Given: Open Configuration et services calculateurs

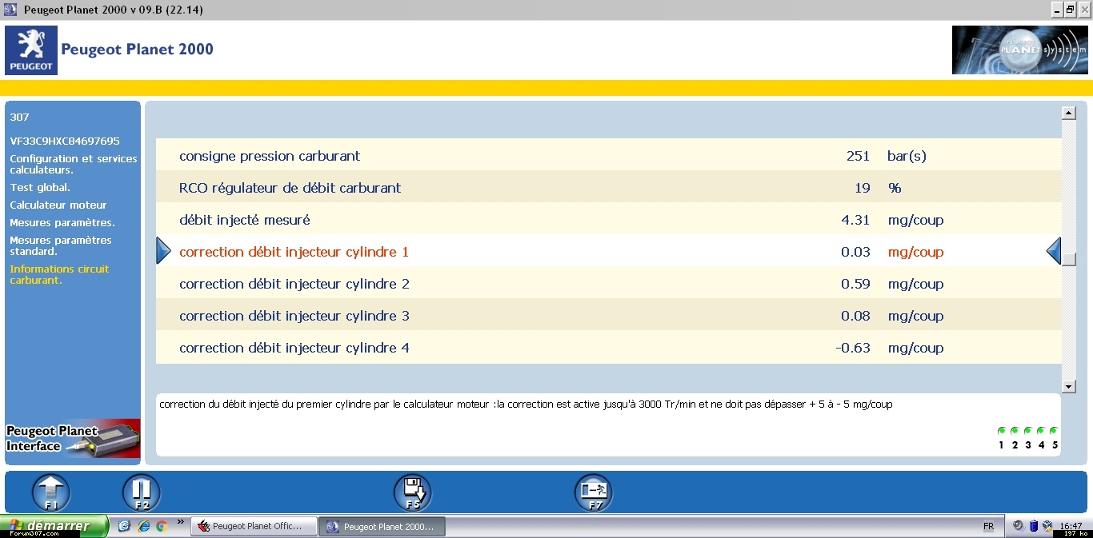Looking at the screenshot, I should tap(74, 164).
